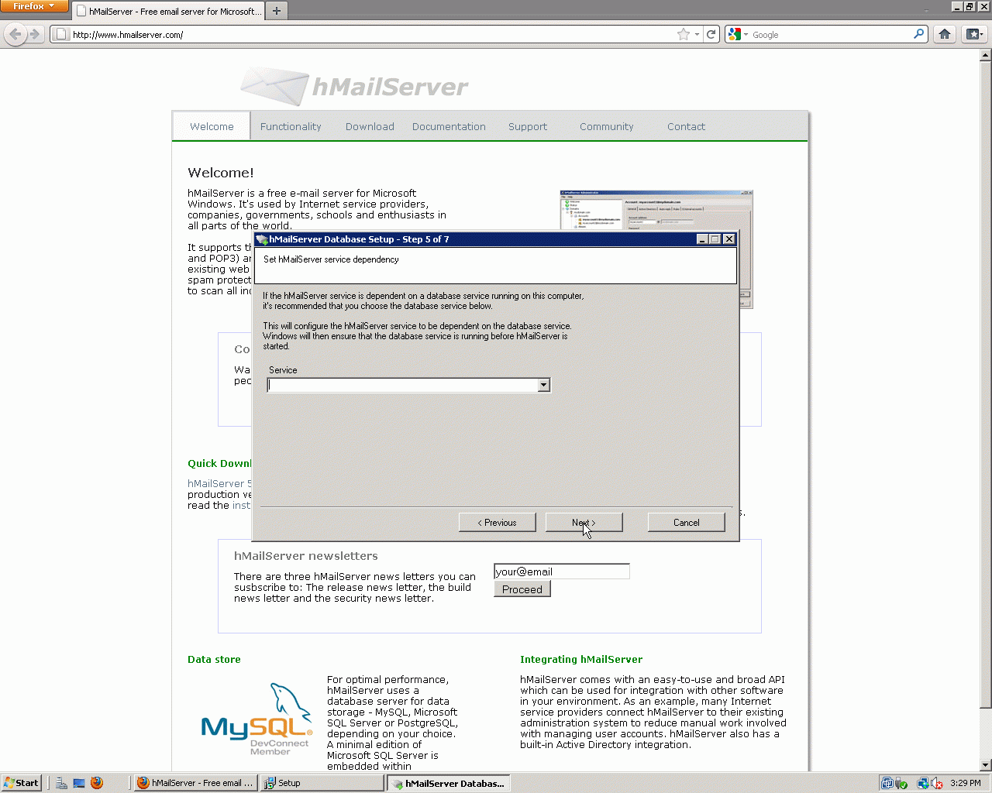Switch to the Setup taskbar window

pos(322,783)
